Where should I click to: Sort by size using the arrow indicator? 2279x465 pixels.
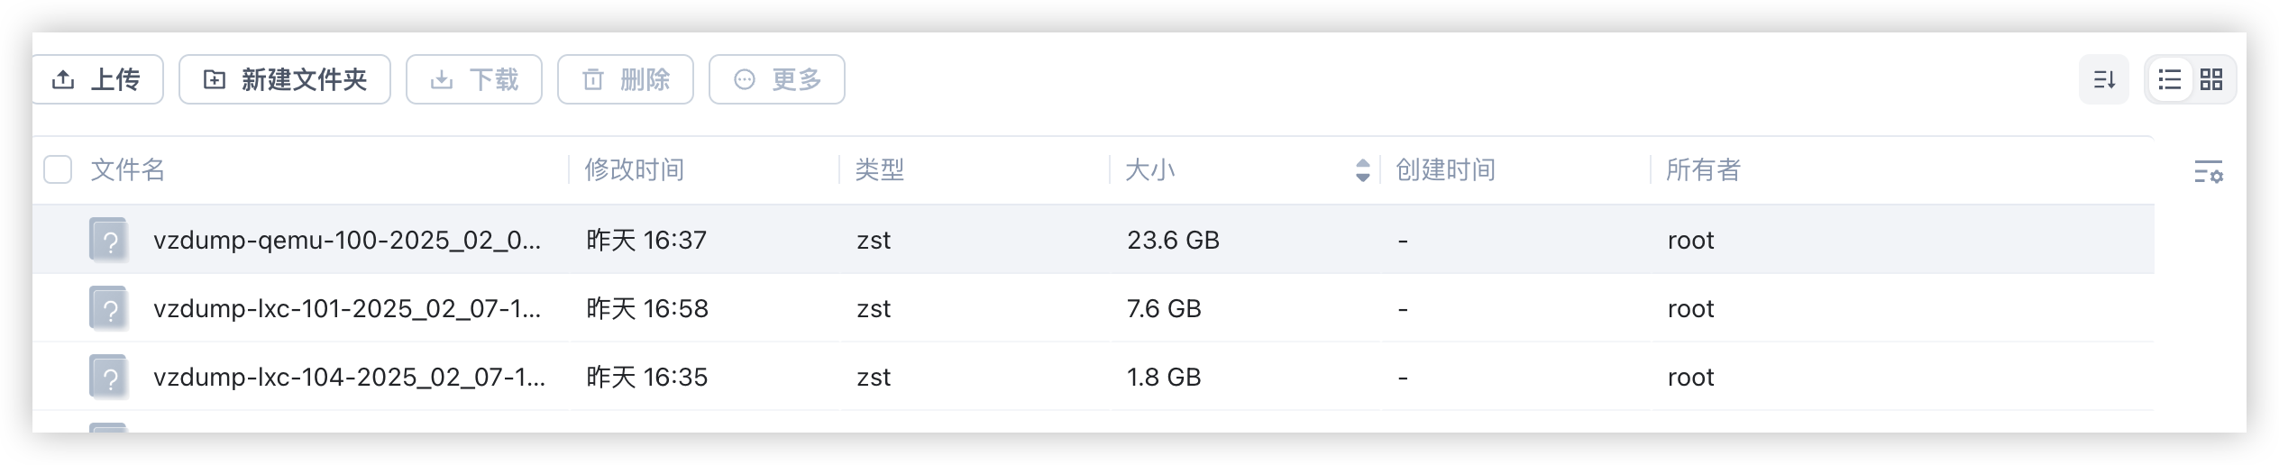point(1362,169)
